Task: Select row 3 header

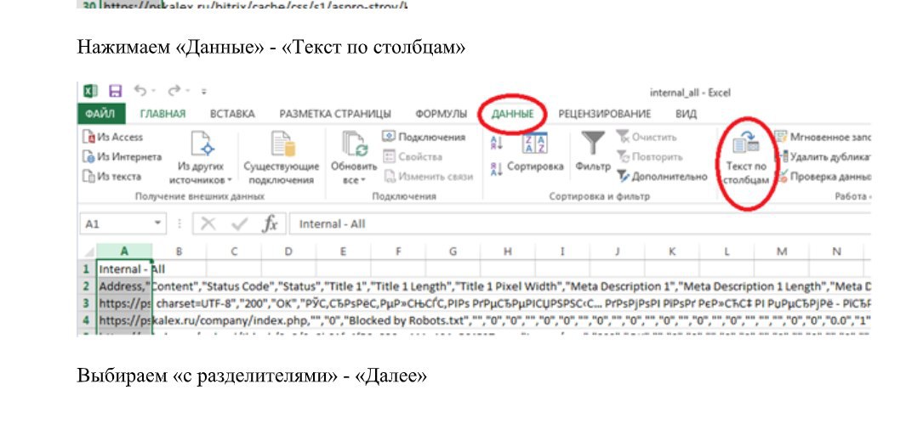Action: click(x=87, y=303)
